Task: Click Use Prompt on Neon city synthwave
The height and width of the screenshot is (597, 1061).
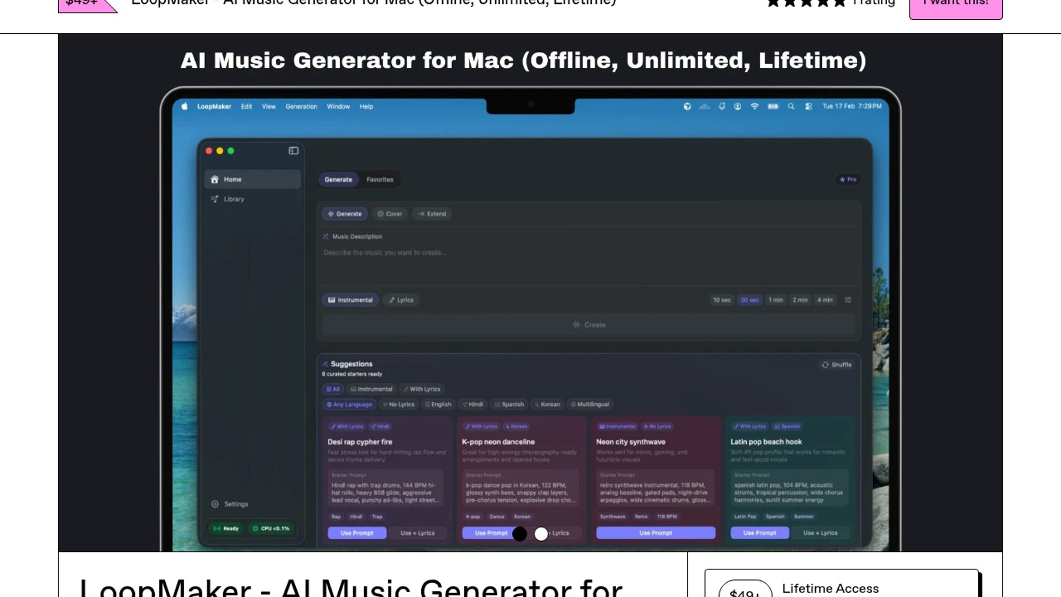Action: 655,533
